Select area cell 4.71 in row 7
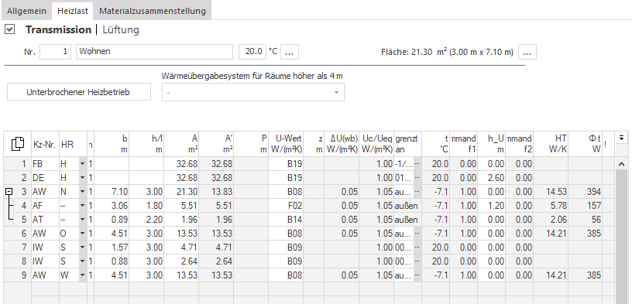 click(x=181, y=248)
